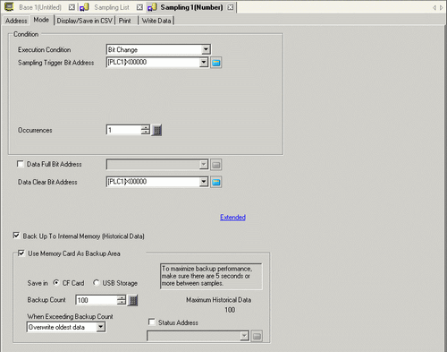Select the Mode tab
The width and height of the screenshot is (447, 352).
(x=41, y=20)
